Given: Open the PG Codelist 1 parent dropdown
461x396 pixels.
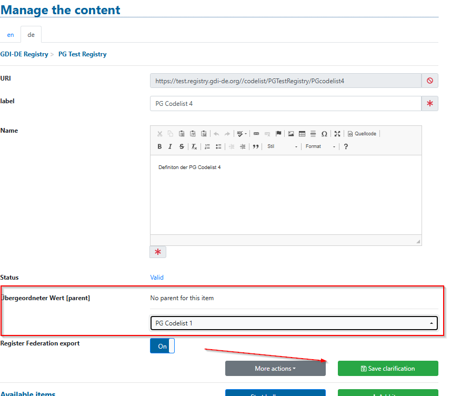Looking at the screenshot, I should point(294,323).
